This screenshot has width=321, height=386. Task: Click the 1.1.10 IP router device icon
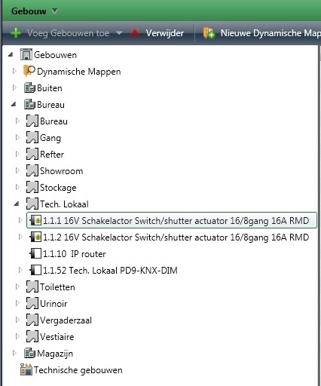tap(35, 253)
